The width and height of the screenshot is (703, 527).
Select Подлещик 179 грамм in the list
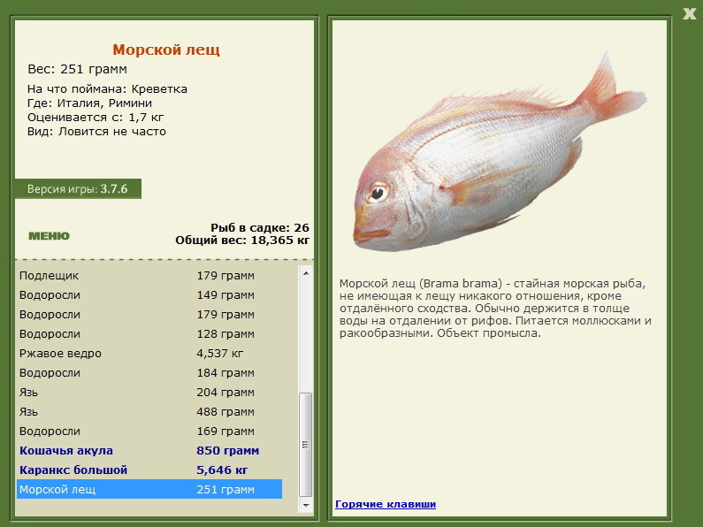pos(149,276)
